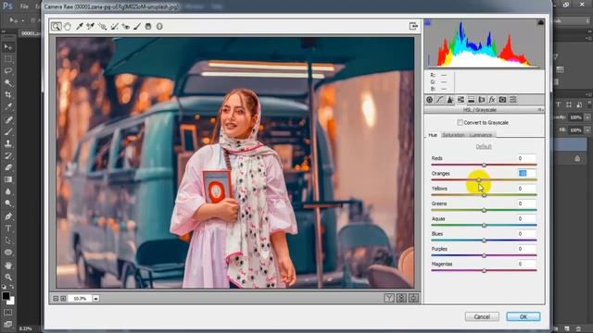Viewport: 593px width, 333px height.
Task: Click the Blues hue slider handle
Action: [484, 240]
